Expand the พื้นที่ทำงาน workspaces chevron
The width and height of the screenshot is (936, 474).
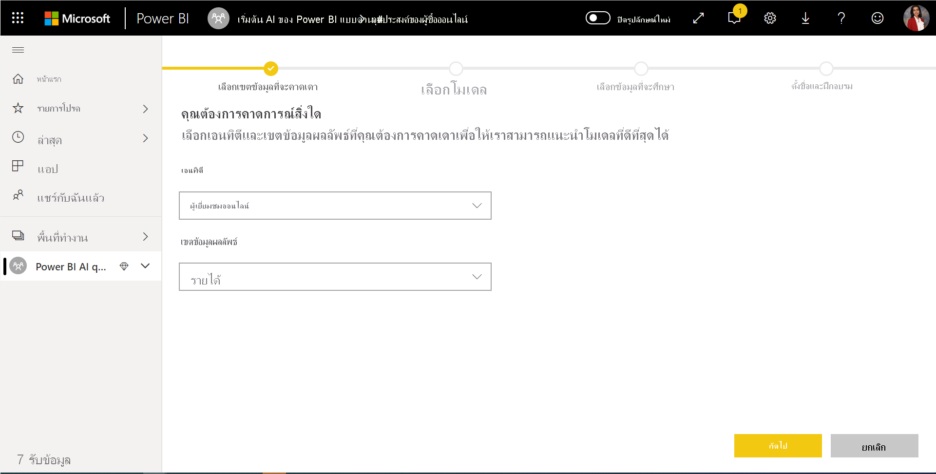145,237
